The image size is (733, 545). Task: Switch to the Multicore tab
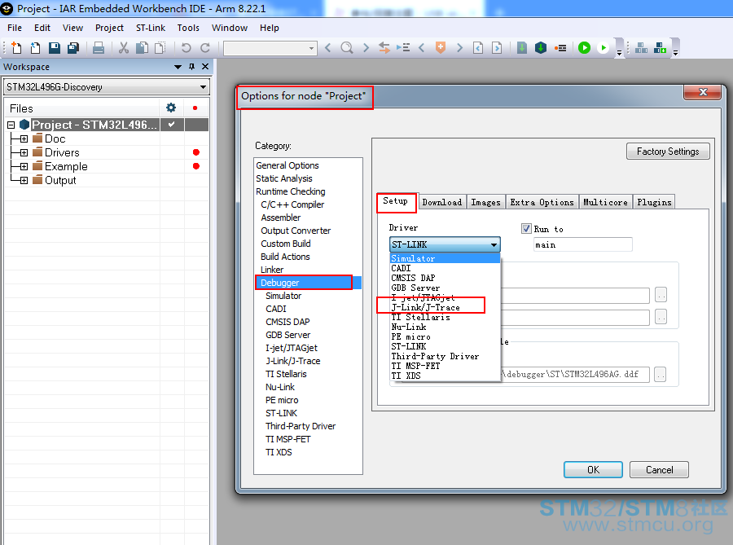click(605, 202)
